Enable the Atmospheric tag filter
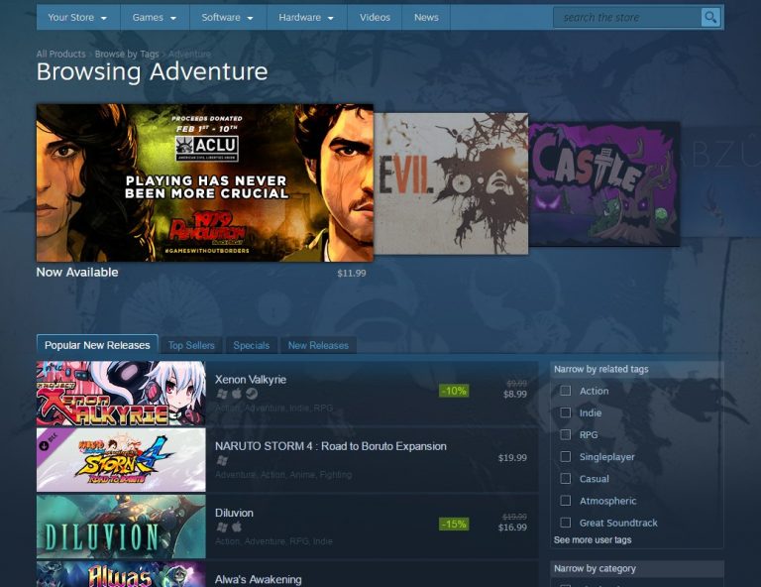 click(566, 501)
